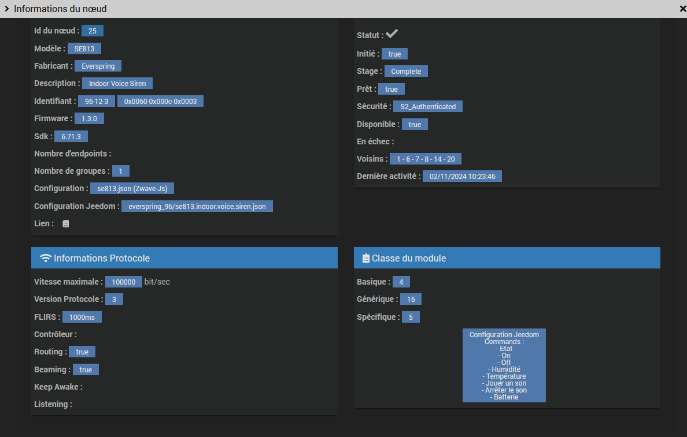This screenshot has width=687, height=437.
Task: Select the Spécifique value 5
Action: [411, 317]
